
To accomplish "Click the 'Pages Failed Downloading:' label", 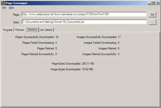I will coord(38,43).
